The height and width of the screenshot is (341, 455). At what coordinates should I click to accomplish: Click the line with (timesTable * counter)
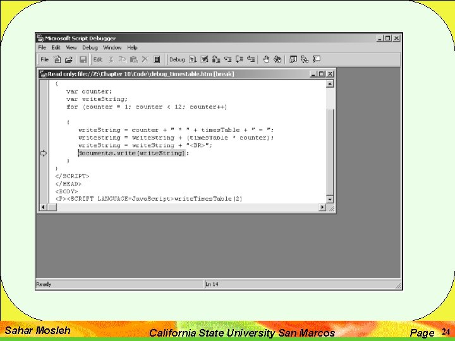[x=176, y=138]
